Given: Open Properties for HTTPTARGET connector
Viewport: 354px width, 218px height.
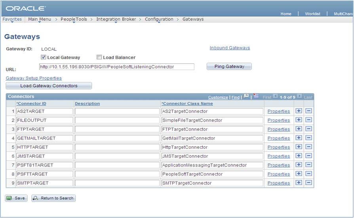Looking at the screenshot, I should point(279,147).
